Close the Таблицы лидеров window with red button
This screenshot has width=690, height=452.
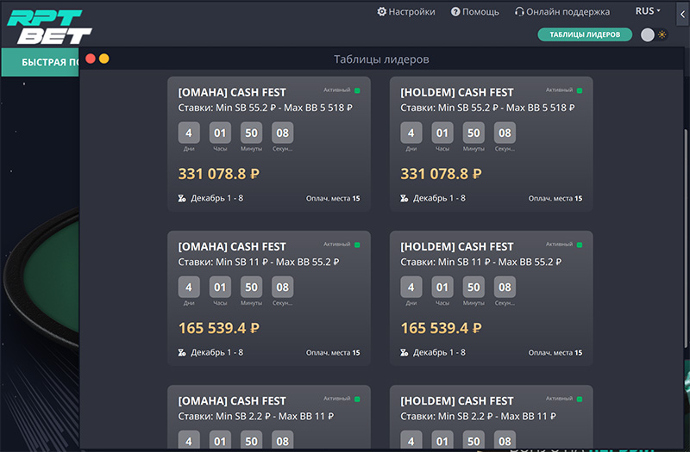[x=91, y=59]
